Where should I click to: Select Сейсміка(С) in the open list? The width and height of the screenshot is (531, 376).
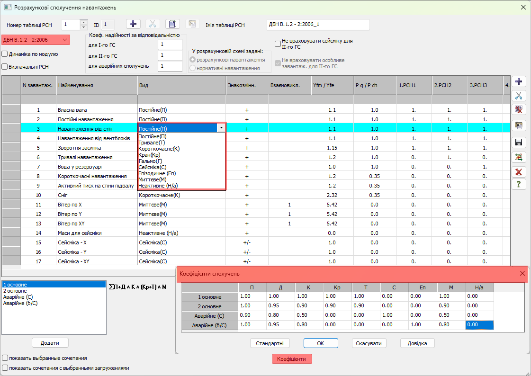(153, 167)
